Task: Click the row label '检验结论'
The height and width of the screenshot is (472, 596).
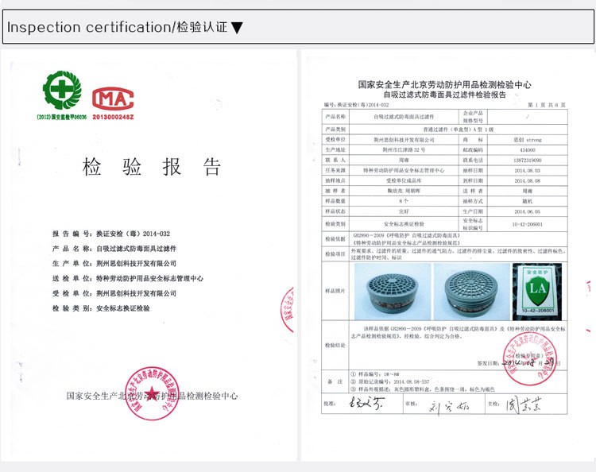Action: [x=335, y=345]
